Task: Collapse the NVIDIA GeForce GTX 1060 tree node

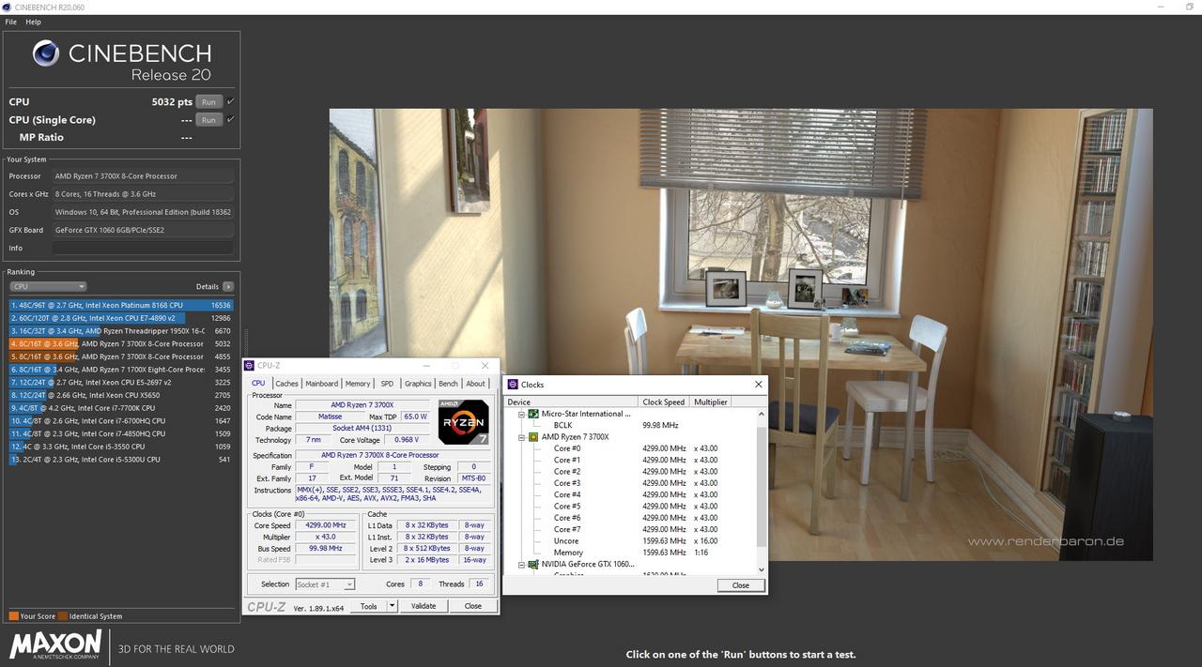Action: (521, 565)
